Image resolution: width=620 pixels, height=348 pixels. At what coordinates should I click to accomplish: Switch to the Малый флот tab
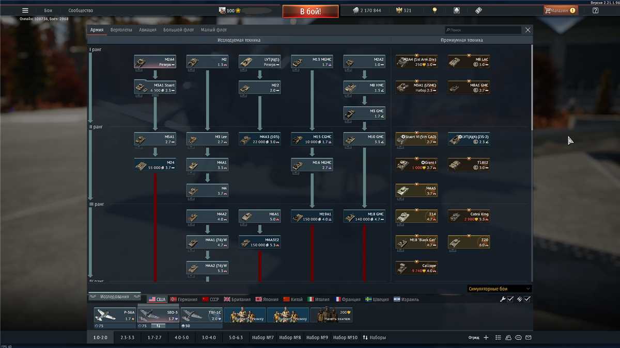(x=214, y=30)
